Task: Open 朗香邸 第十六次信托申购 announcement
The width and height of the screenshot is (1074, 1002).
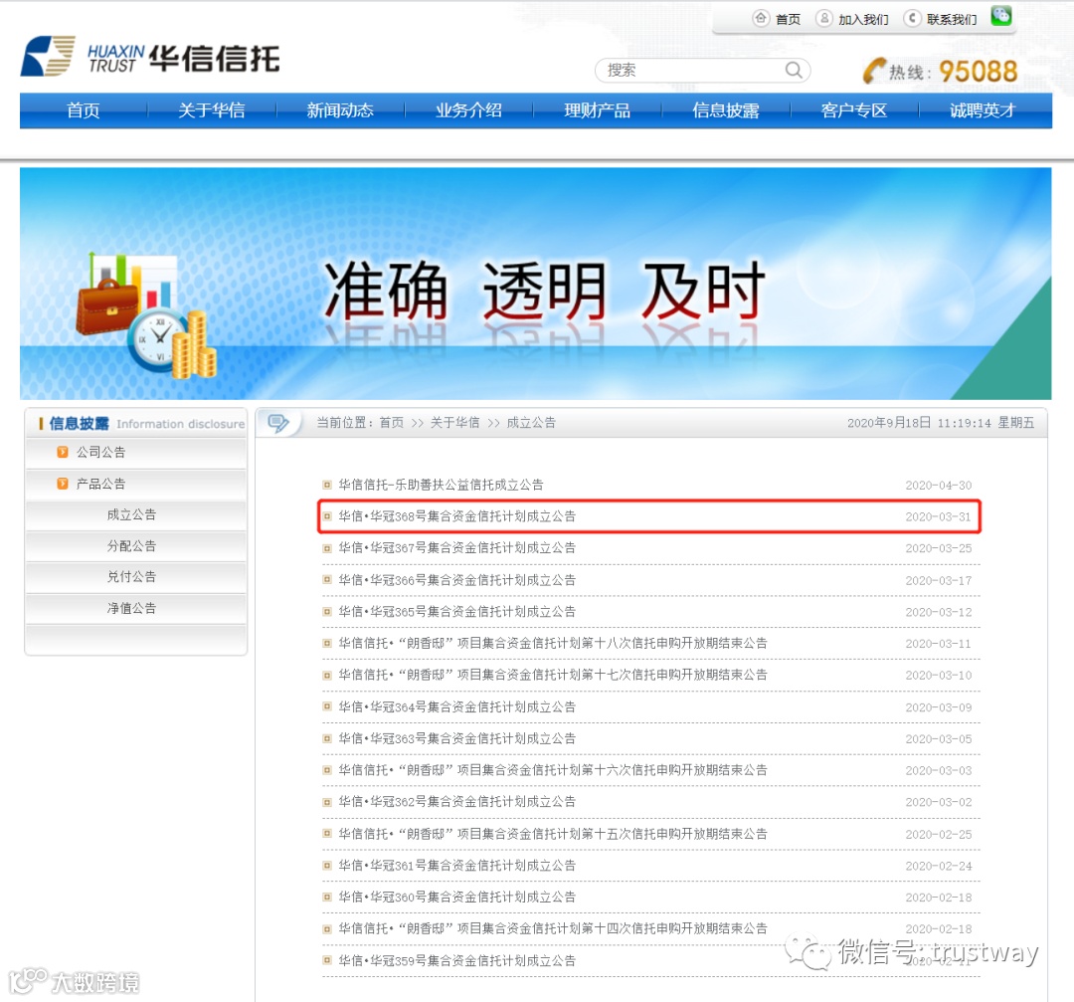Action: pos(553,770)
